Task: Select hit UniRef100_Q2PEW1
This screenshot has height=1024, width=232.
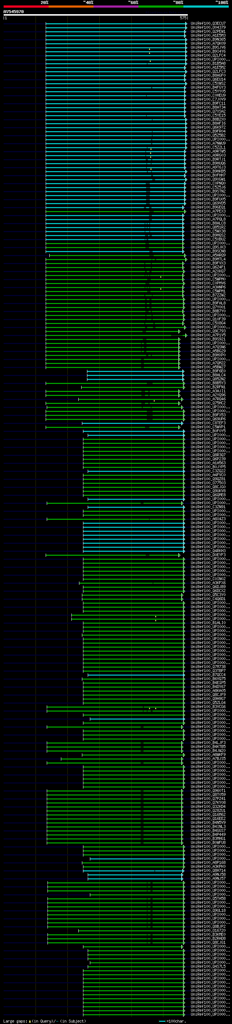Action: [x=208, y=31]
